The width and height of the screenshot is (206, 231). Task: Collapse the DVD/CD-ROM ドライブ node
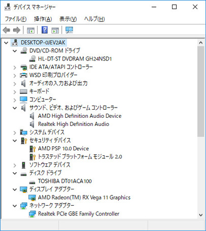pos(15,51)
